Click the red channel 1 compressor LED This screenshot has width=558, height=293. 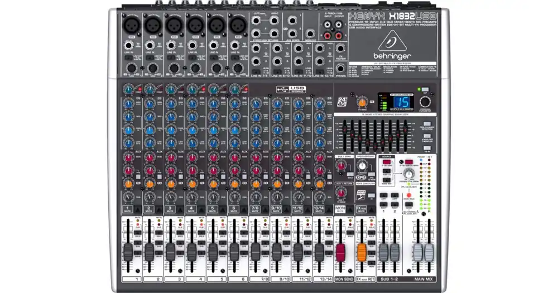click(139, 89)
